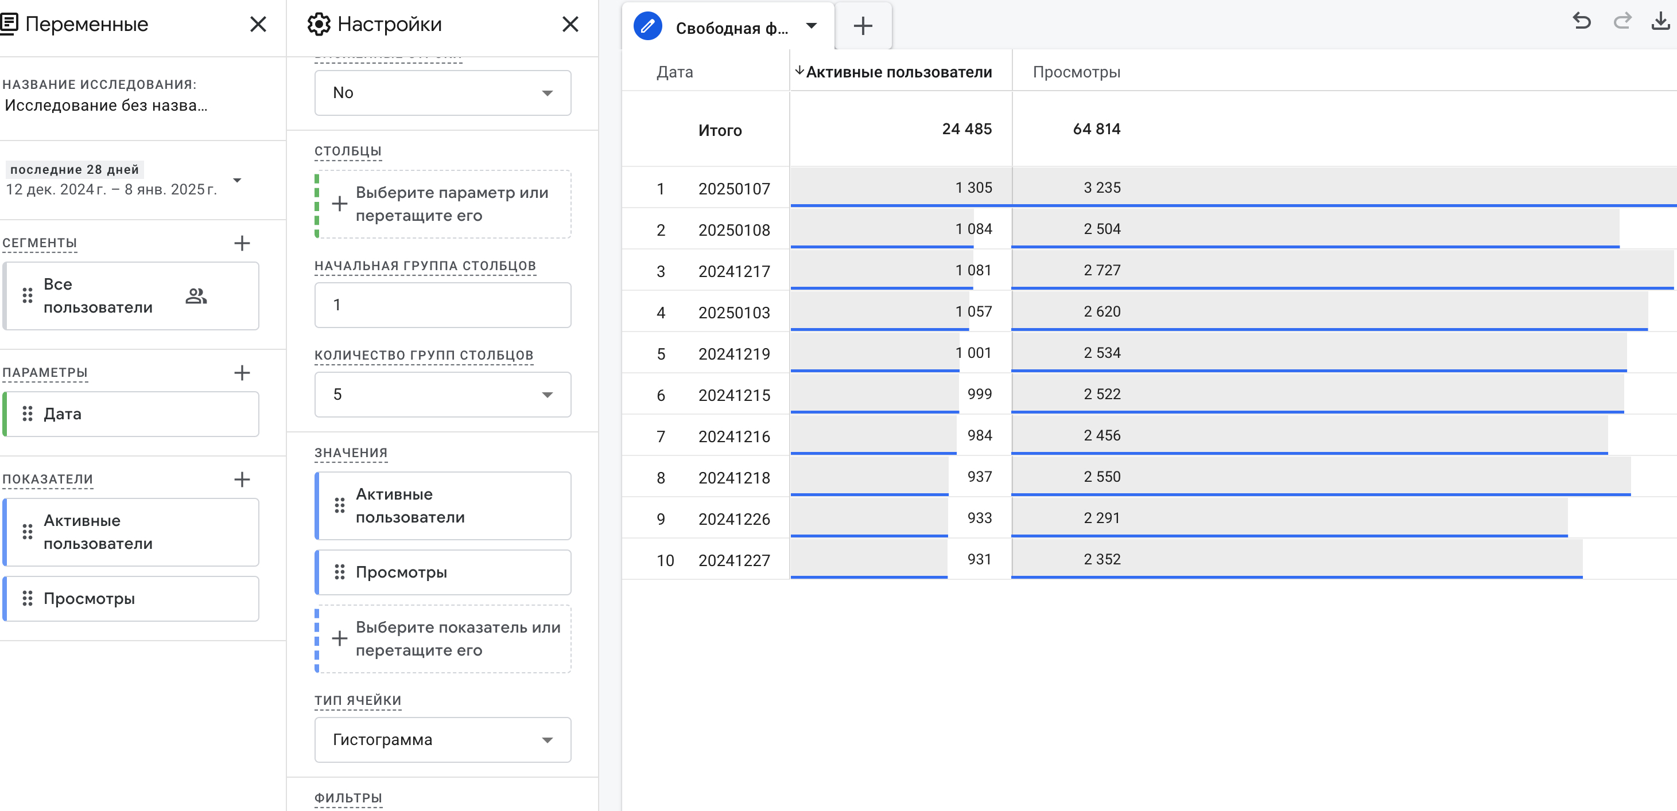This screenshot has height=811, width=1677.
Task: Open the Свободная форма tab menu arrow
Action: pos(811,26)
